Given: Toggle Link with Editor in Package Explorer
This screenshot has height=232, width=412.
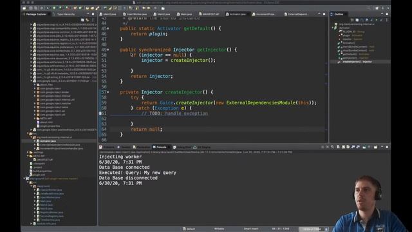Looking at the screenshot, I should pos(88,20).
